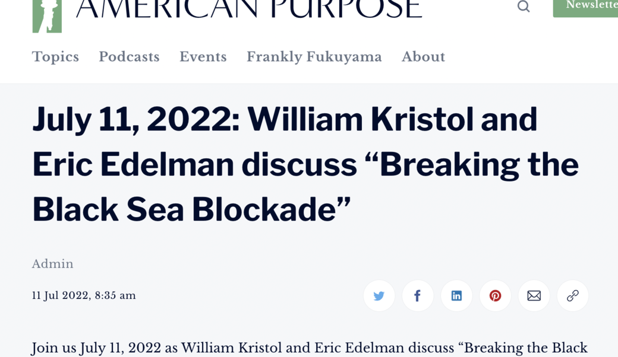Open the Events page

[203, 57]
